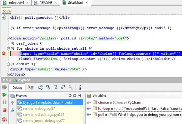Expand the choice variable node
This screenshot has height=124, width=182.
click(x=88, y=102)
